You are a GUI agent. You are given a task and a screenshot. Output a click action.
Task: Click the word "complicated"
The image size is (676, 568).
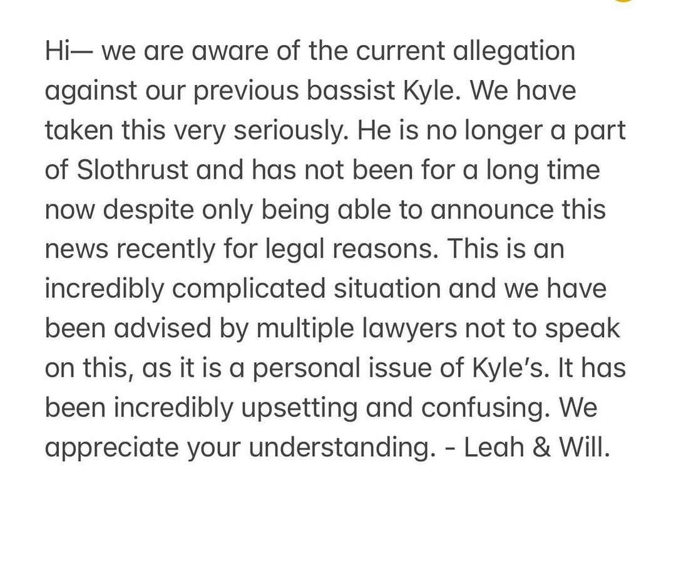pos(248,289)
